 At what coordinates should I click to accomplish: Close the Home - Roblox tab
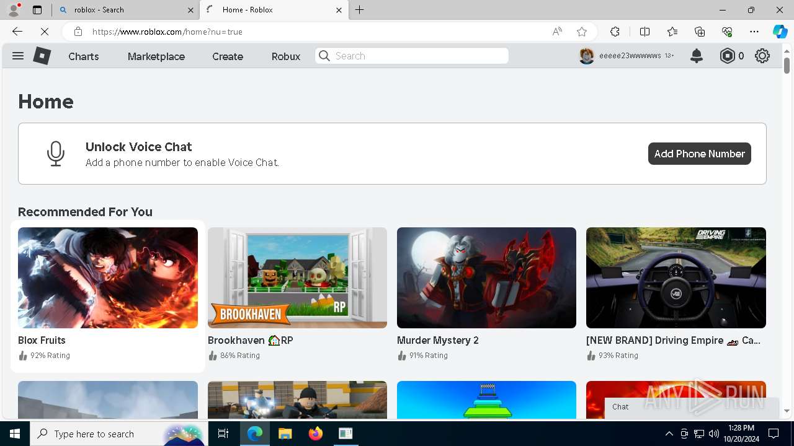click(x=339, y=10)
